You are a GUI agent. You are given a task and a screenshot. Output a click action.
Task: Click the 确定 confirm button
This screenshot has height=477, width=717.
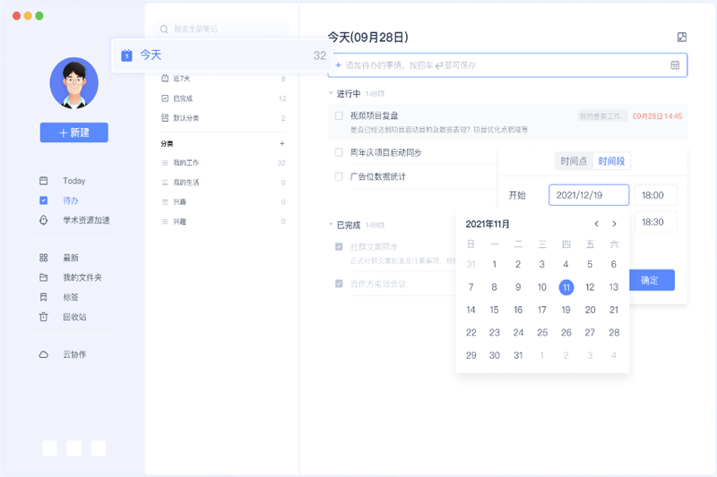click(650, 280)
